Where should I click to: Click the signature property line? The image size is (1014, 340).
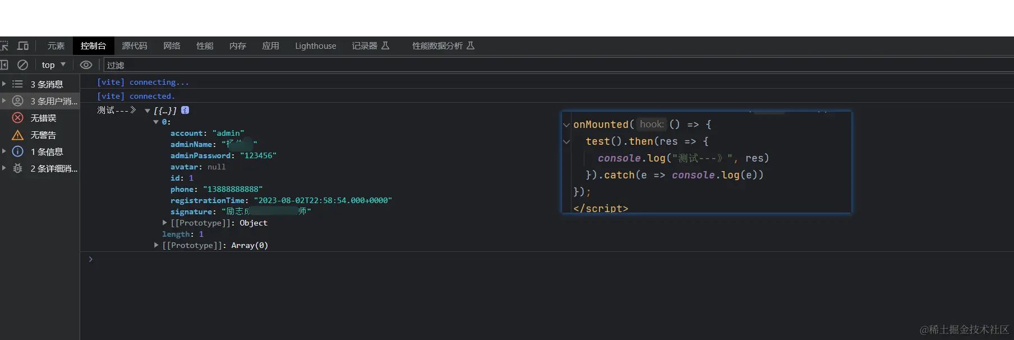[241, 212]
